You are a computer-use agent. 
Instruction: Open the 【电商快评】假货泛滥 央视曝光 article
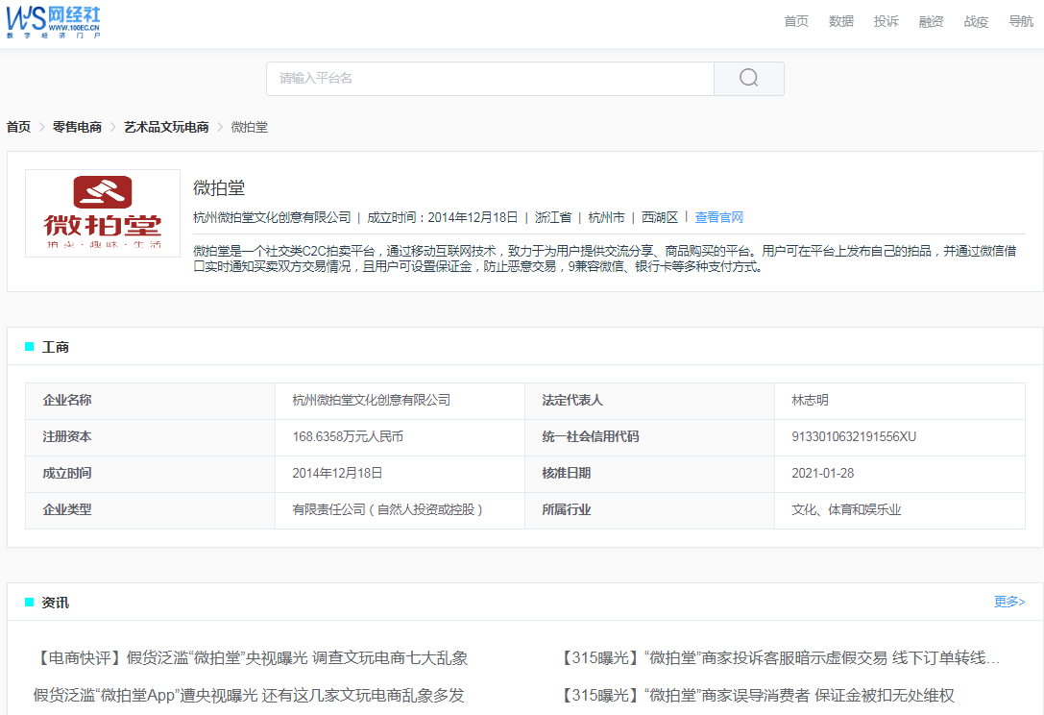[x=251, y=658]
